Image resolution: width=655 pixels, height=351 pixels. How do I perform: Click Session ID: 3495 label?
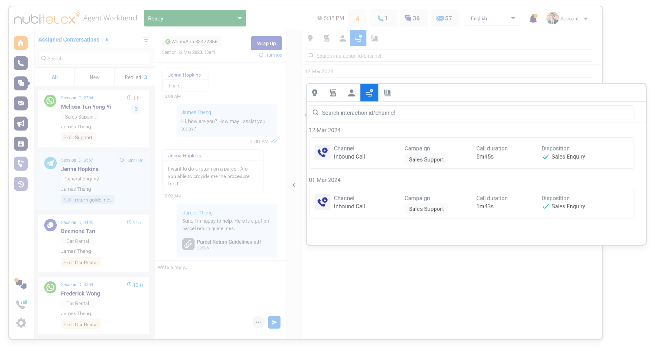[77, 222]
